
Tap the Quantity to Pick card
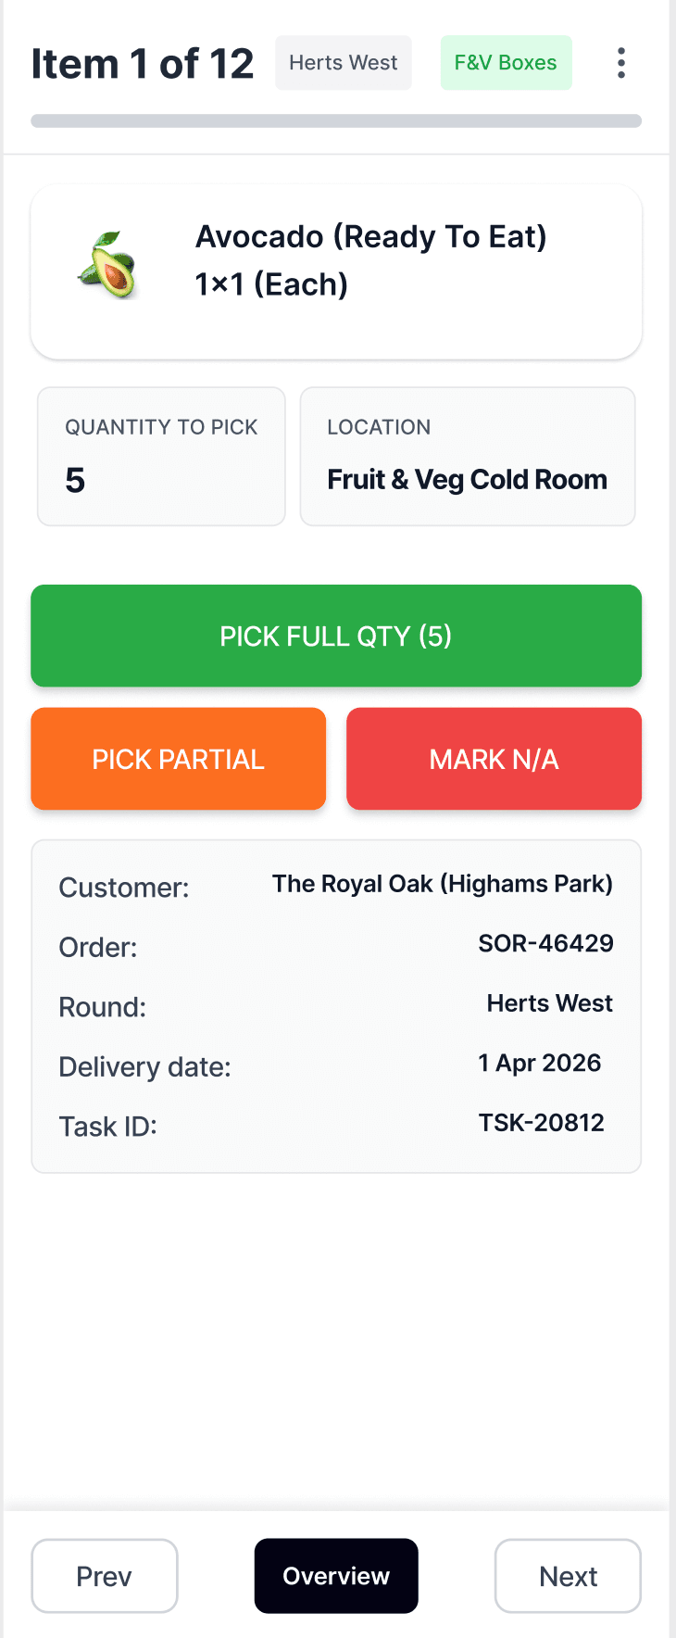(x=161, y=456)
